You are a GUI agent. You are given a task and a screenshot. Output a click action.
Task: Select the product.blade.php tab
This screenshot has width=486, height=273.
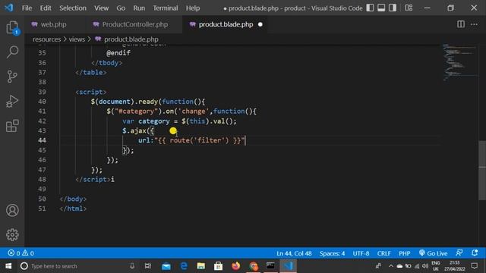[226, 24]
